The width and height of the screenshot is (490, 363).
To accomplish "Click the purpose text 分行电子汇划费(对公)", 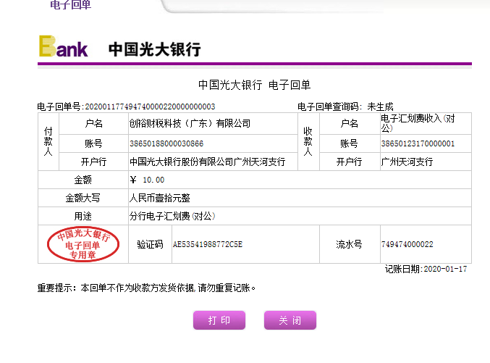I will (172, 216).
